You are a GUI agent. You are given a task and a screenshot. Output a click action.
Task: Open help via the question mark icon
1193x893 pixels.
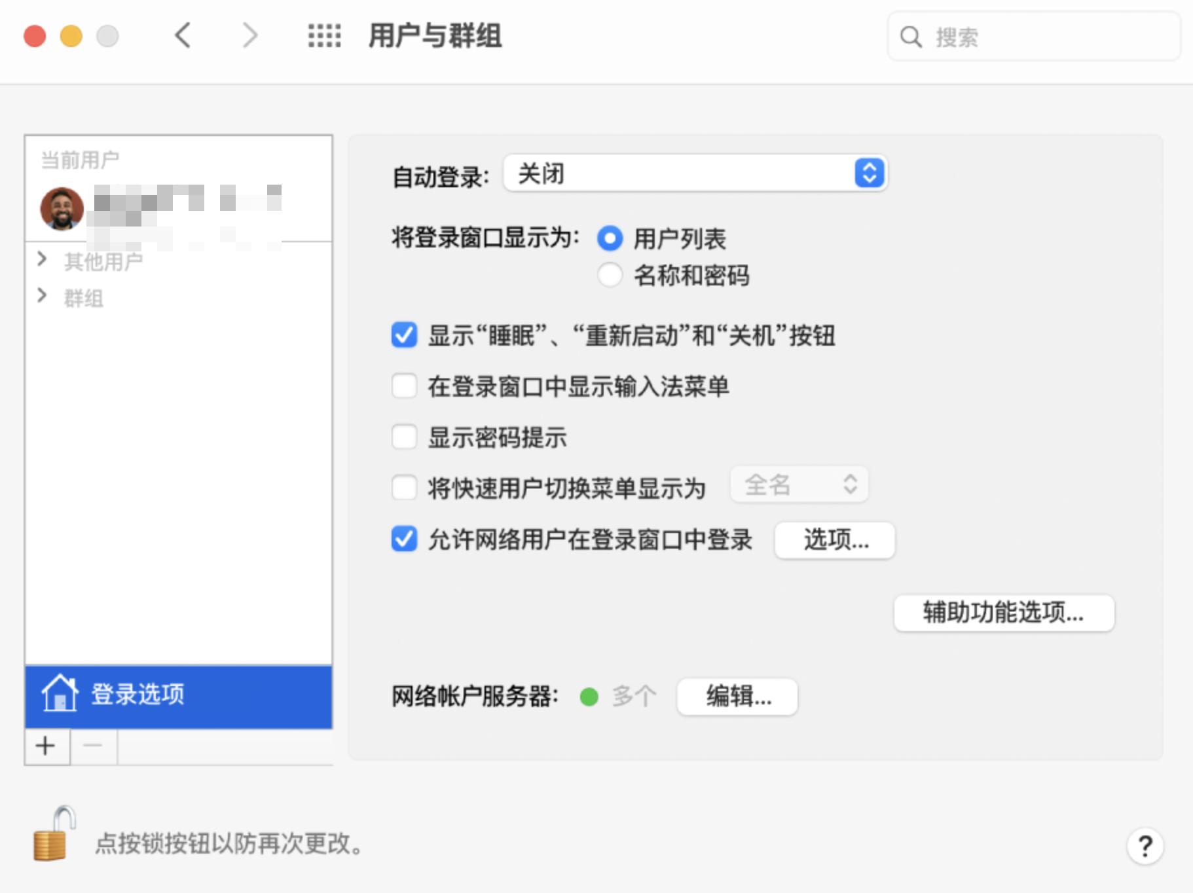(1145, 847)
